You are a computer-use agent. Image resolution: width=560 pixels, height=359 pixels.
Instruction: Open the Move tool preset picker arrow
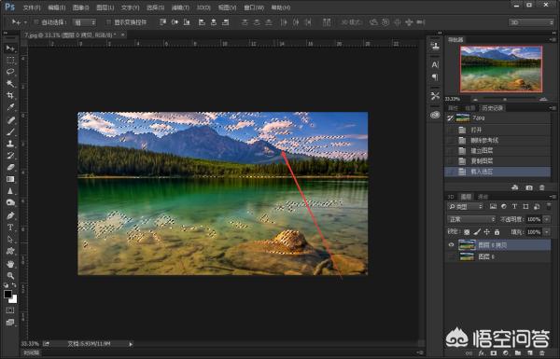[25, 22]
